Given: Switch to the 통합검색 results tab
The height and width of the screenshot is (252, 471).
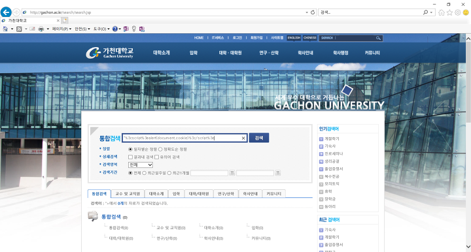Looking at the screenshot, I should tap(99, 194).
